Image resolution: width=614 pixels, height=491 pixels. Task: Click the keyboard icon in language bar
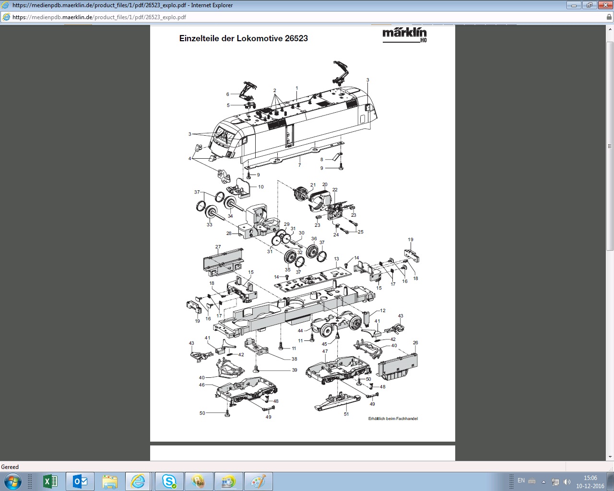pyautogui.click(x=532, y=481)
